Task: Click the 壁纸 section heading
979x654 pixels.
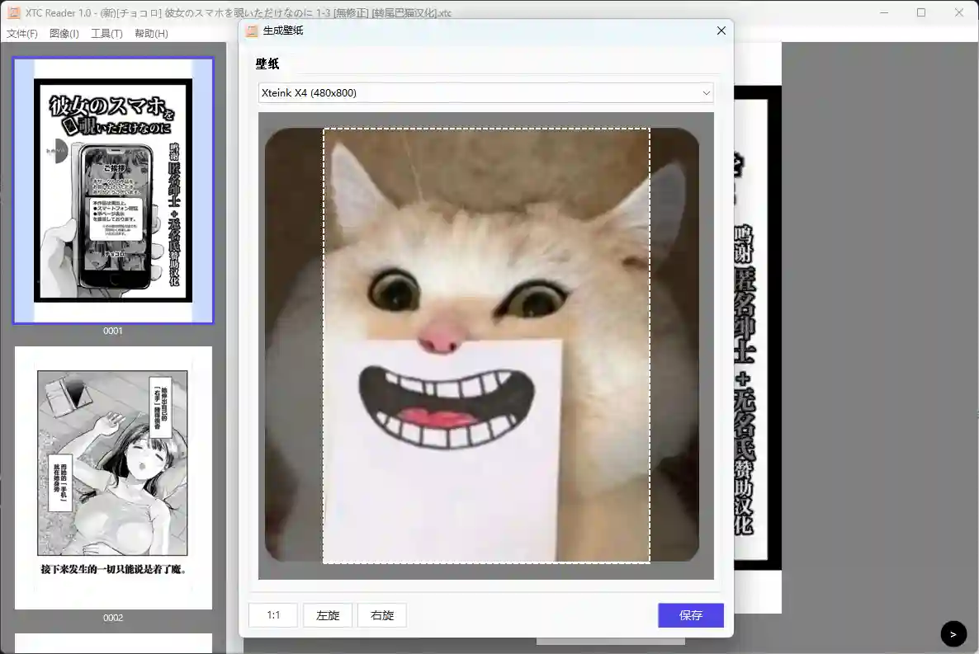Action: (x=267, y=64)
